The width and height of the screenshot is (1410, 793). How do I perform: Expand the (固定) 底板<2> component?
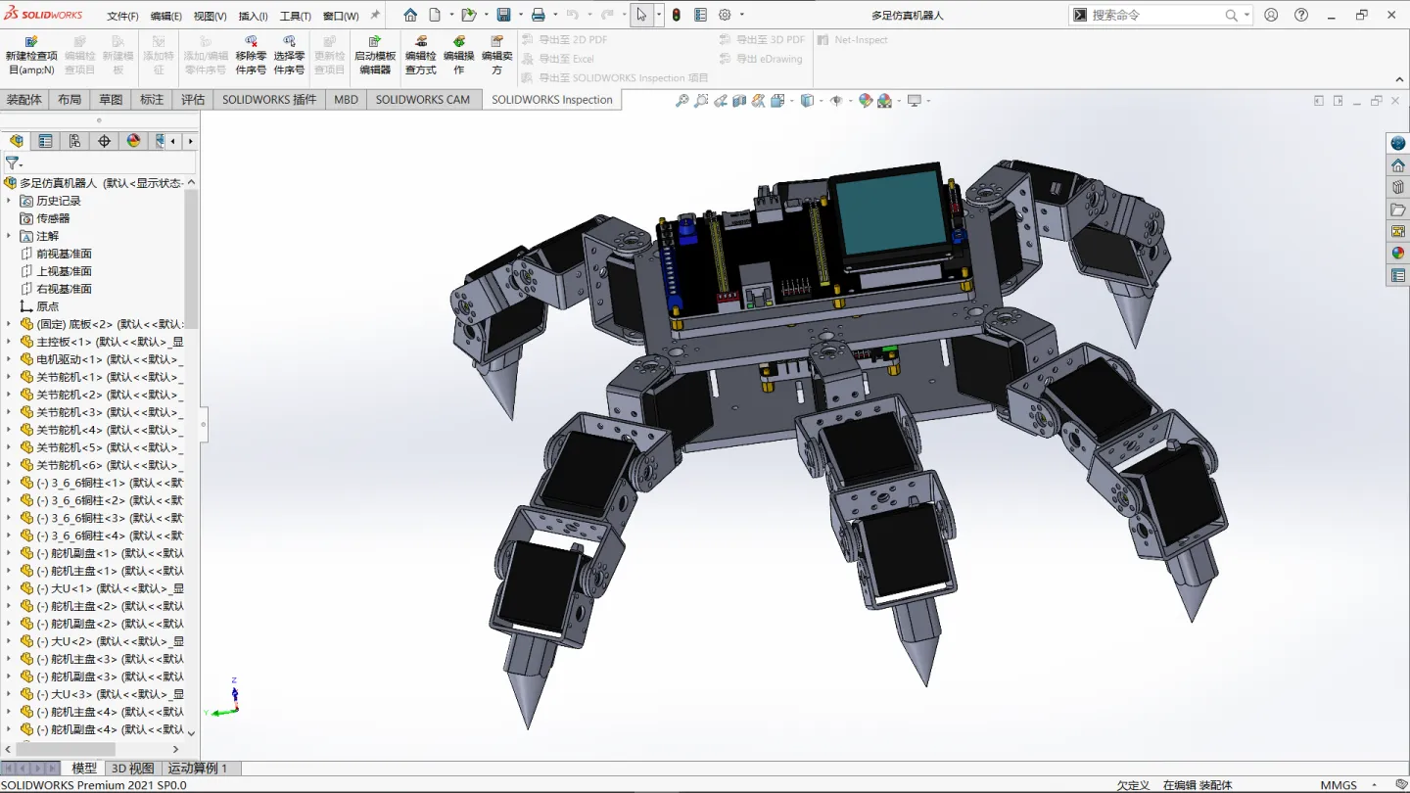pyautogui.click(x=9, y=324)
